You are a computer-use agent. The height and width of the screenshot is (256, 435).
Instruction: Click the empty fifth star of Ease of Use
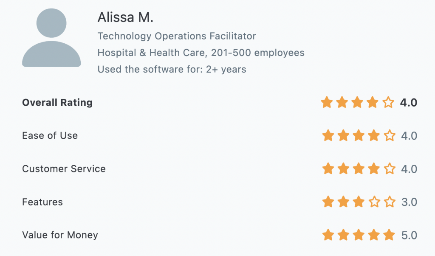point(390,136)
